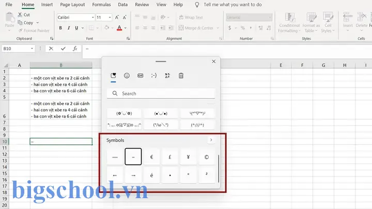
Task: Insert the bullet dot symbol
Action: pyautogui.click(x=170, y=175)
